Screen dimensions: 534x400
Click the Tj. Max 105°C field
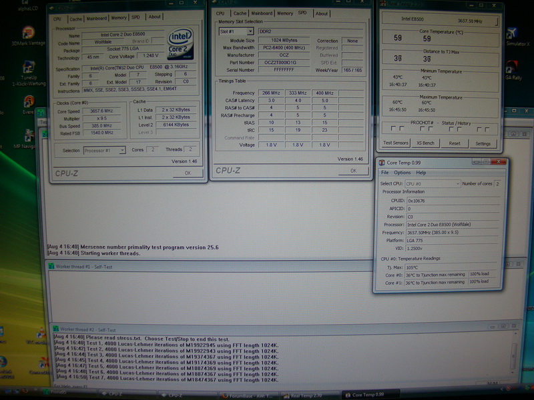pyautogui.click(x=453, y=267)
